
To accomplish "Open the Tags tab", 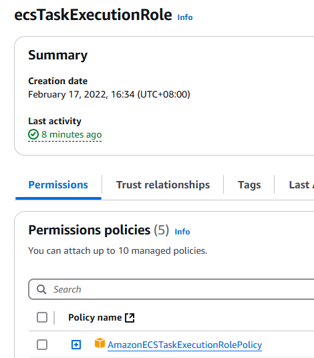I will coord(249,185).
